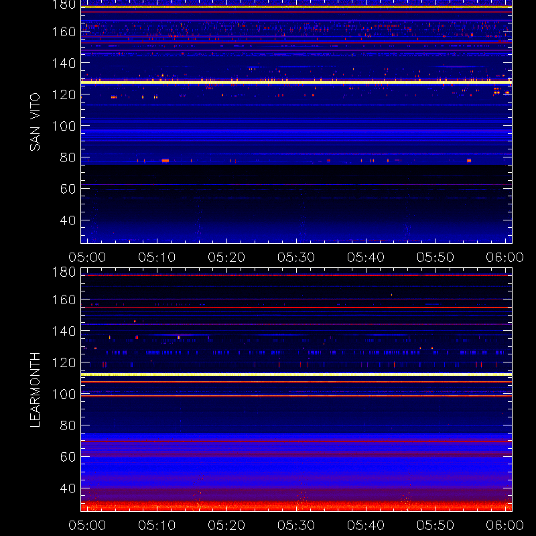Click the 05:50 label beneath Learmonth plot
The image size is (536, 536).
[435, 525]
